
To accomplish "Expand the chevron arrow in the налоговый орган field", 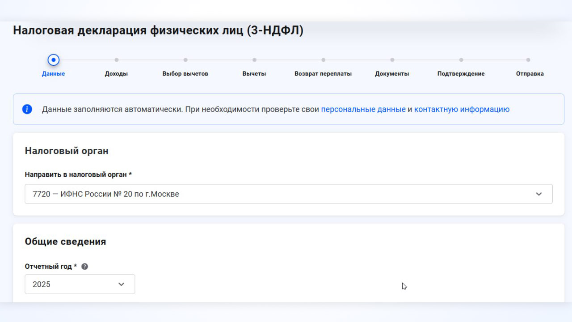I will point(538,194).
